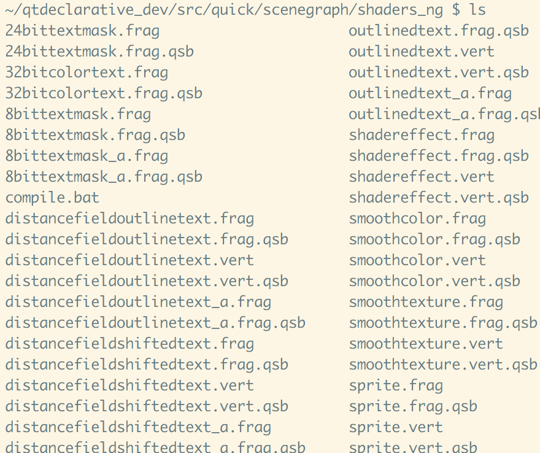Select the 8bittextmask.frag entry

pyautogui.click(x=78, y=114)
